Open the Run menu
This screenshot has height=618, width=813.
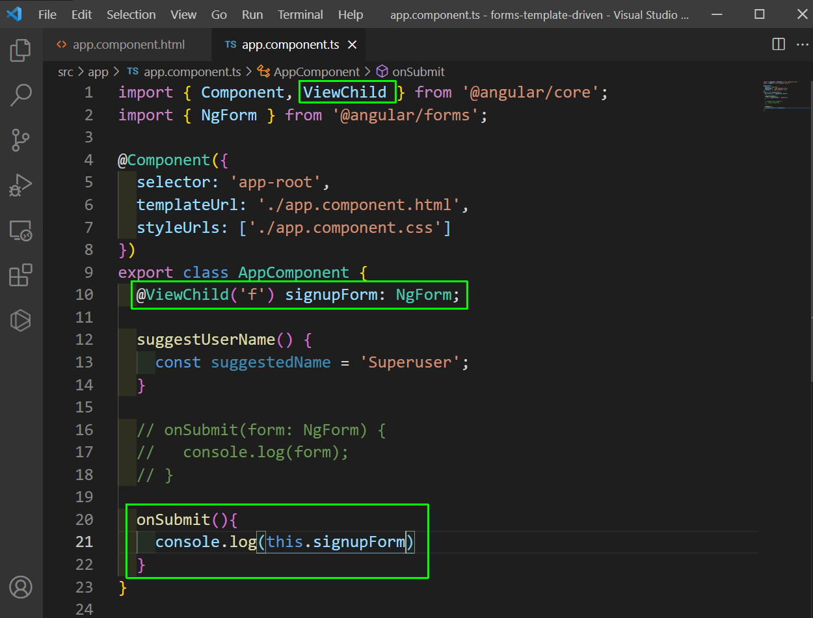click(252, 14)
